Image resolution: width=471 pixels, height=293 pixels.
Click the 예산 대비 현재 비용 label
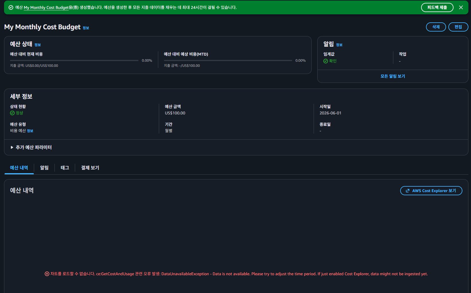pos(26,54)
